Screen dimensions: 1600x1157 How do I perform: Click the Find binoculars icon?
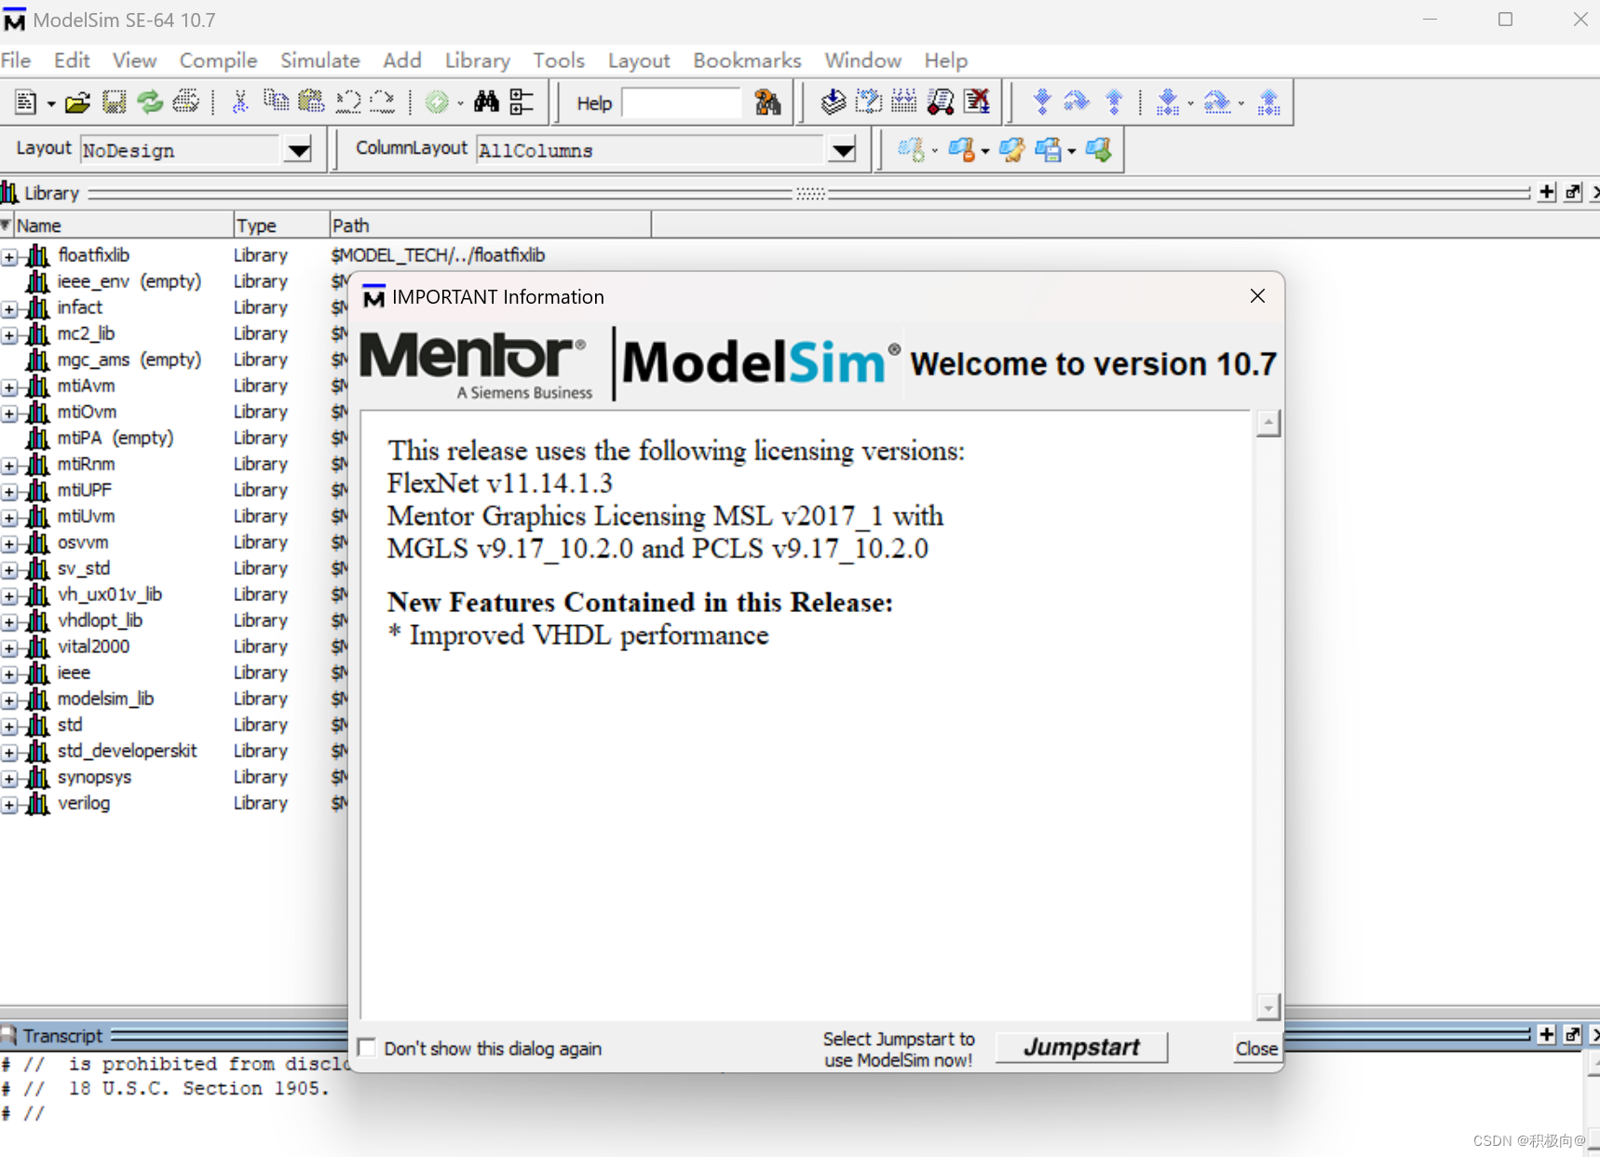(486, 102)
